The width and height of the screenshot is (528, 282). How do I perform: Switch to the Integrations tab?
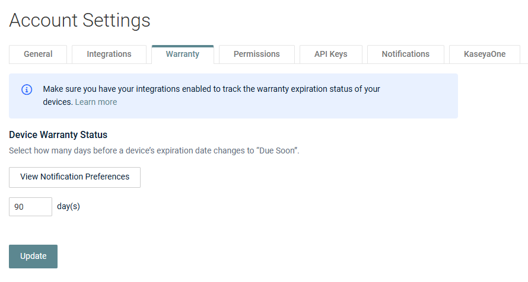click(x=109, y=54)
